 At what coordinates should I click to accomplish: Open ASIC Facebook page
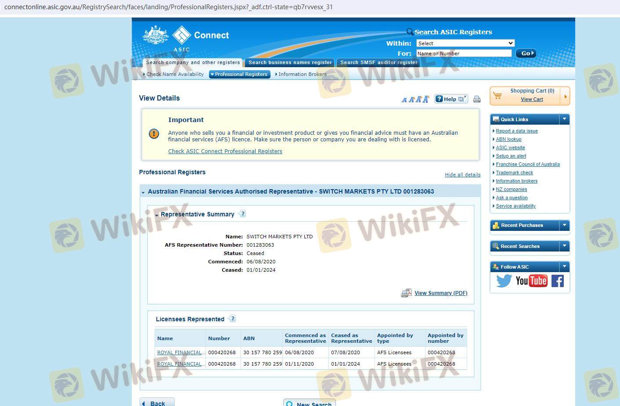pos(558,281)
